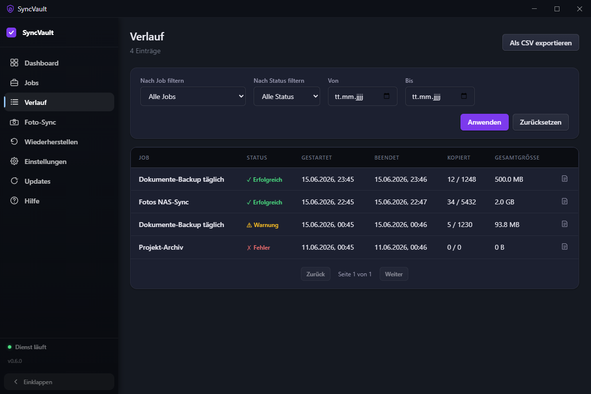The image size is (591, 394).
Task: Open log icon for Projekt-Archiv row
Action: tap(565, 246)
